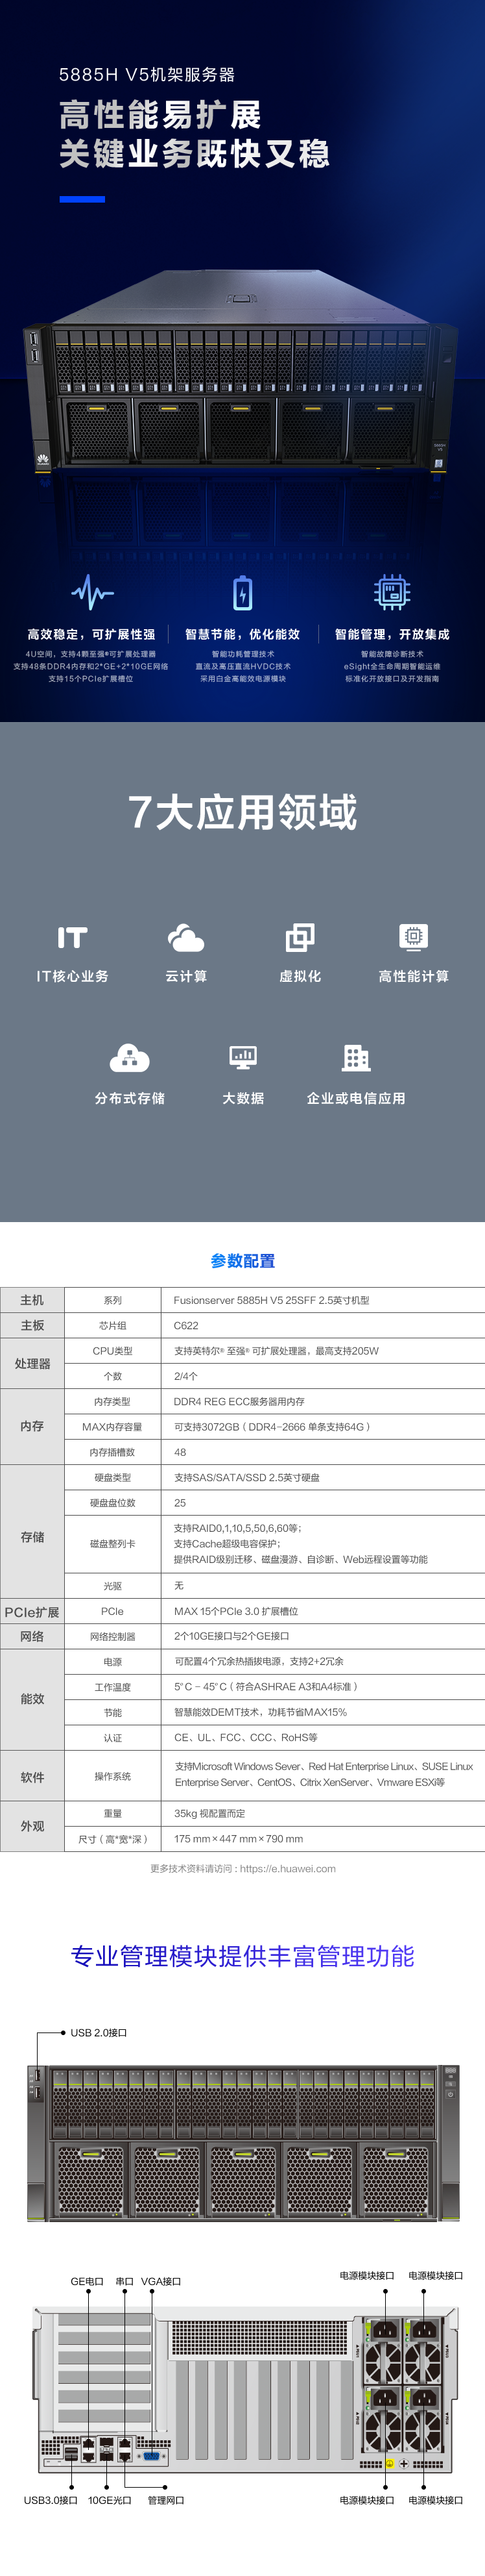The image size is (485, 2576).
Task: Click the 智能管理，开放集成 feature title
Action: (x=392, y=634)
